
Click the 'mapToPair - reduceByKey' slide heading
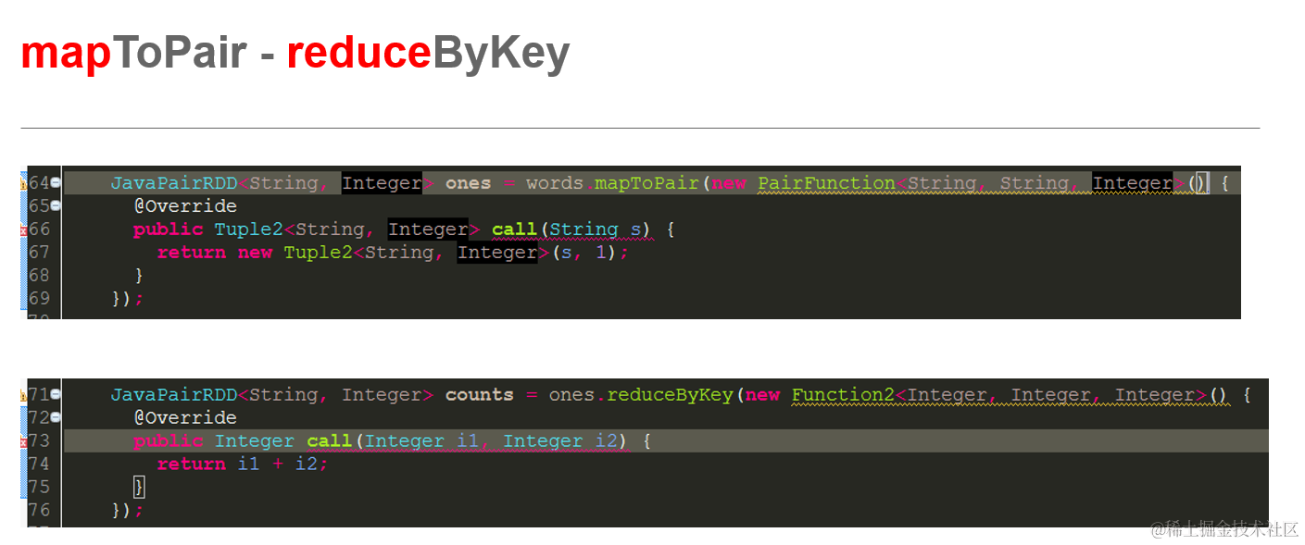tap(295, 54)
